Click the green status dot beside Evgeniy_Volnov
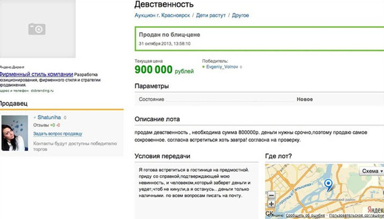Image resolution: width=384 pixels, height=219 pixels. click(x=203, y=67)
